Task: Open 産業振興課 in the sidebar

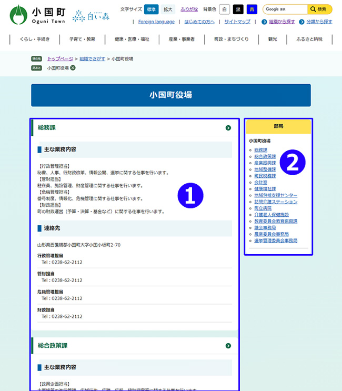Action: pos(265,163)
